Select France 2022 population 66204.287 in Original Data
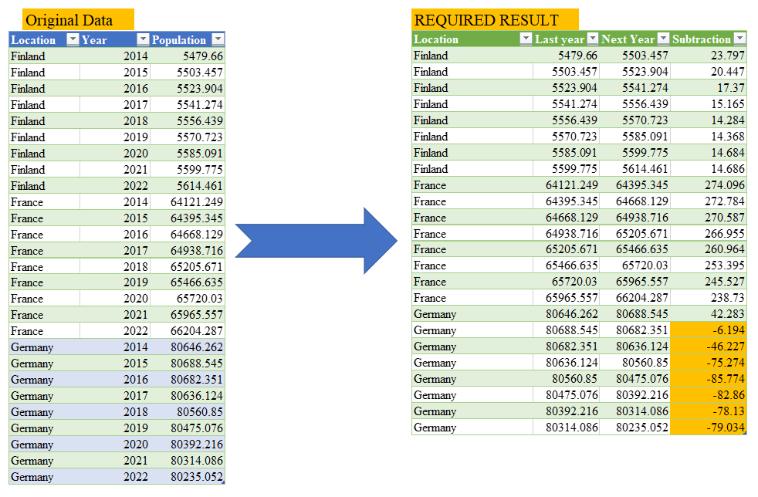Image resolution: width=758 pixels, height=497 pixels. click(x=188, y=331)
